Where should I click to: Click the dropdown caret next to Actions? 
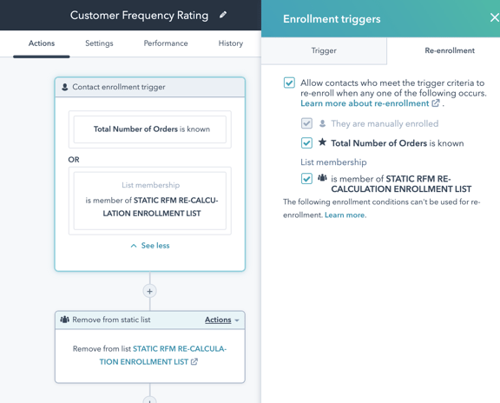tap(237, 320)
